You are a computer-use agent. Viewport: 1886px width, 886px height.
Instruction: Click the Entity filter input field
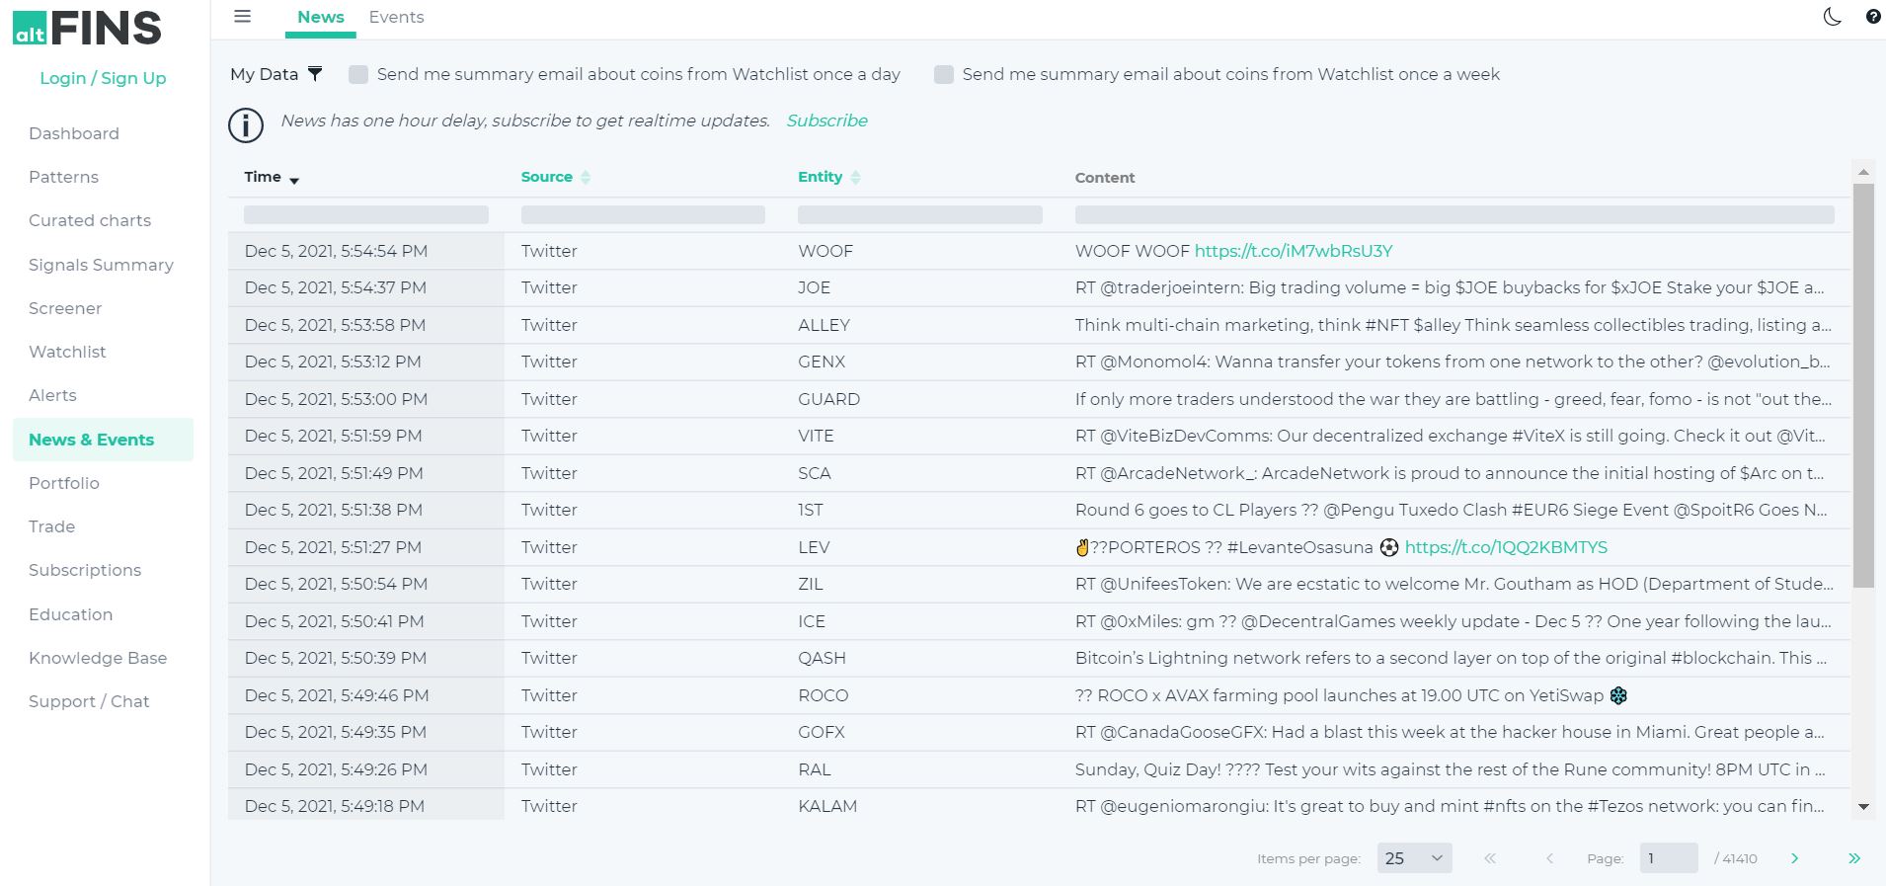(x=920, y=214)
